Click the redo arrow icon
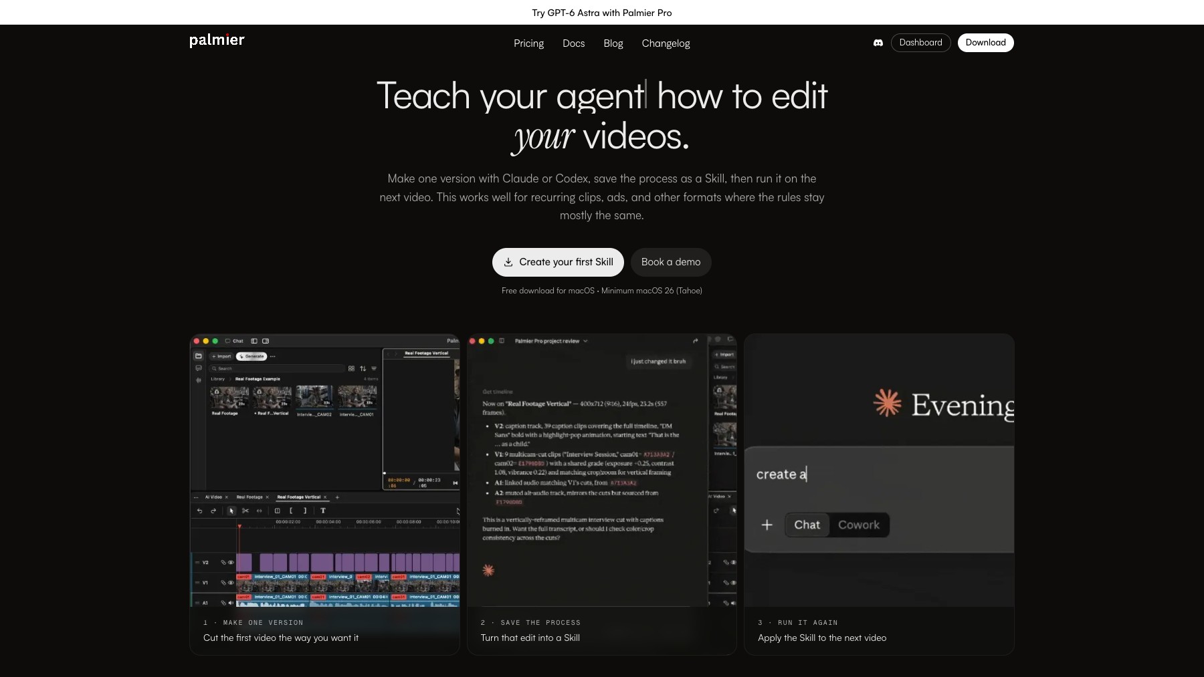This screenshot has width=1204, height=677. pos(213,511)
